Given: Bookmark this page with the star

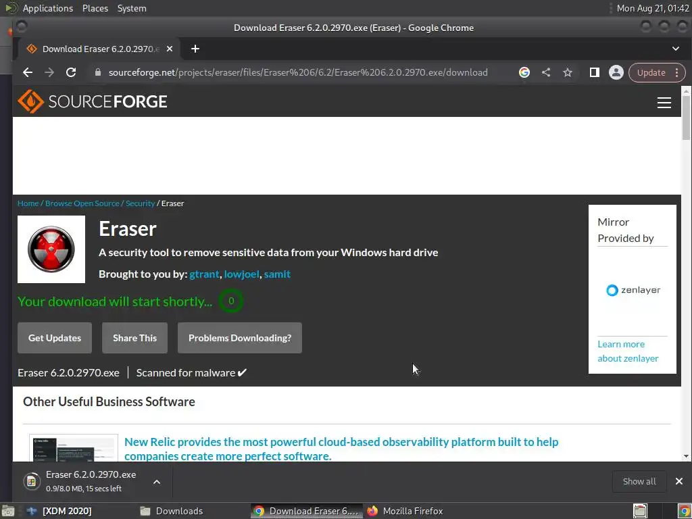Looking at the screenshot, I should click(x=568, y=72).
